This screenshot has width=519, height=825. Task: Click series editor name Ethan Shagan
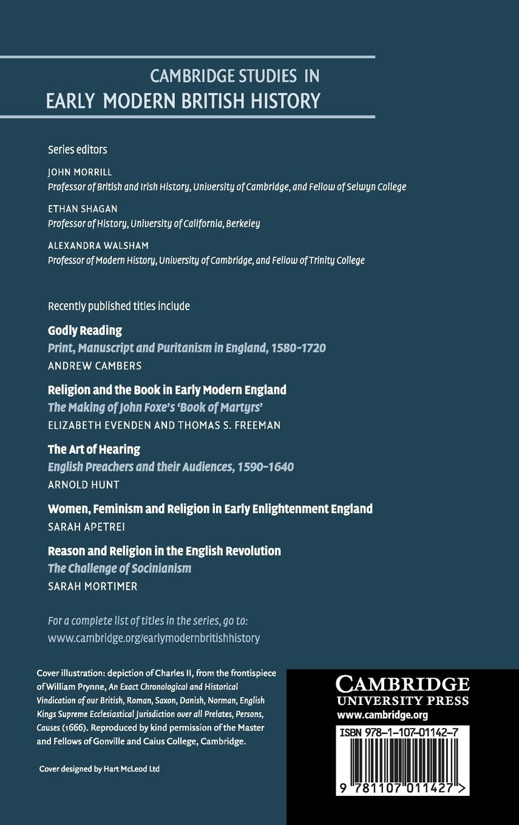(x=83, y=209)
